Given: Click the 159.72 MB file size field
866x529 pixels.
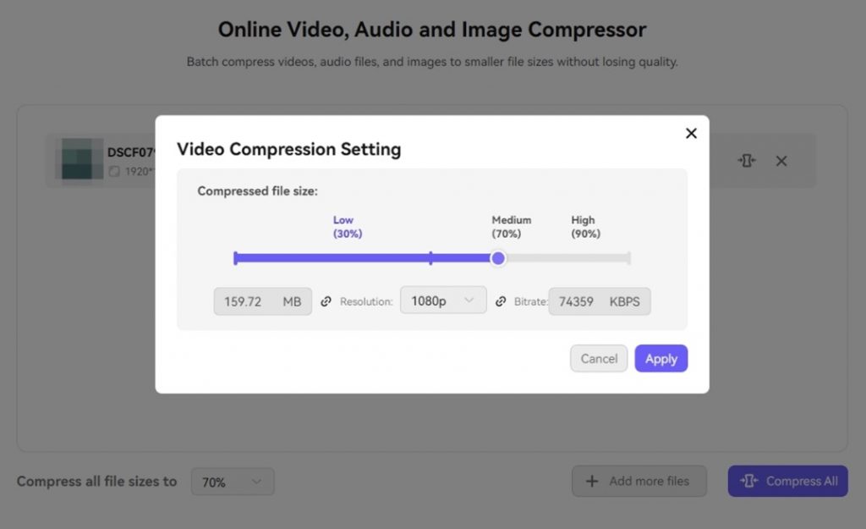Looking at the screenshot, I should click(x=262, y=301).
